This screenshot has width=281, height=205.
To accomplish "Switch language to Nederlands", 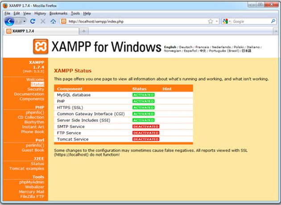I will (x=221, y=47).
